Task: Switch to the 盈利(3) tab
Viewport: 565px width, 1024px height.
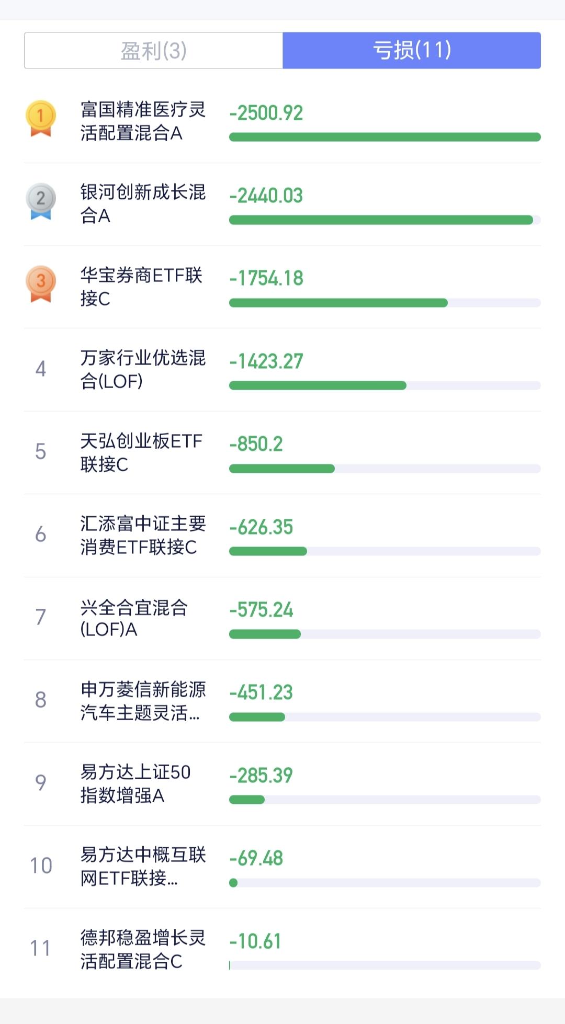Action: point(153,51)
